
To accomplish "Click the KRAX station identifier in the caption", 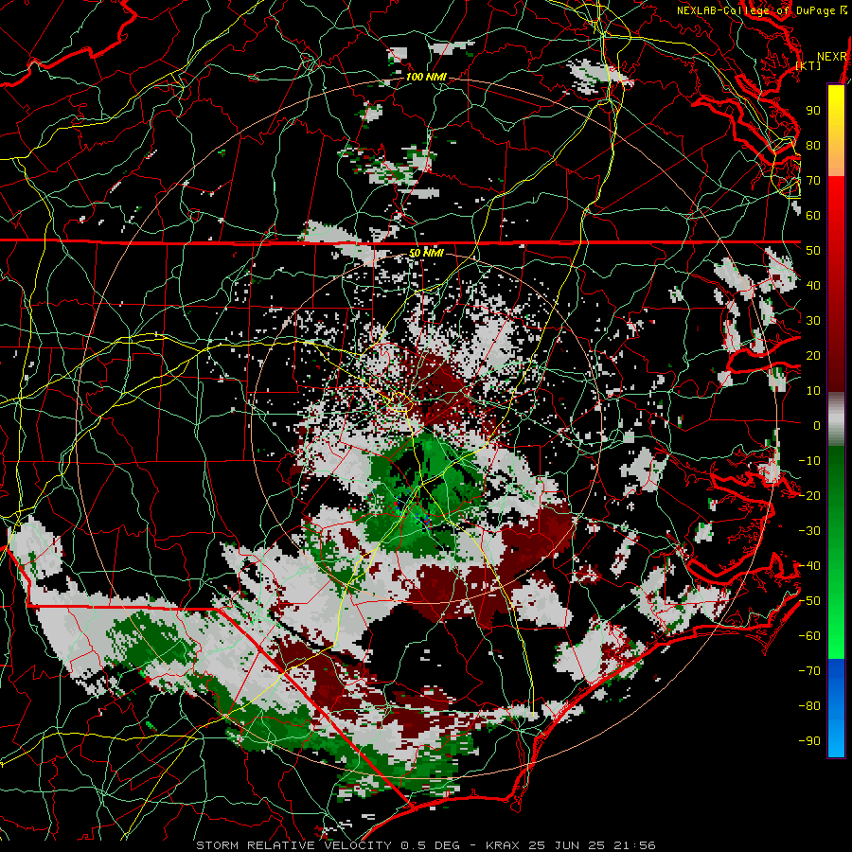I will (x=504, y=845).
